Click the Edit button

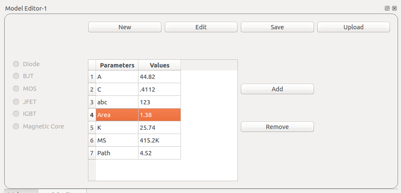click(201, 27)
